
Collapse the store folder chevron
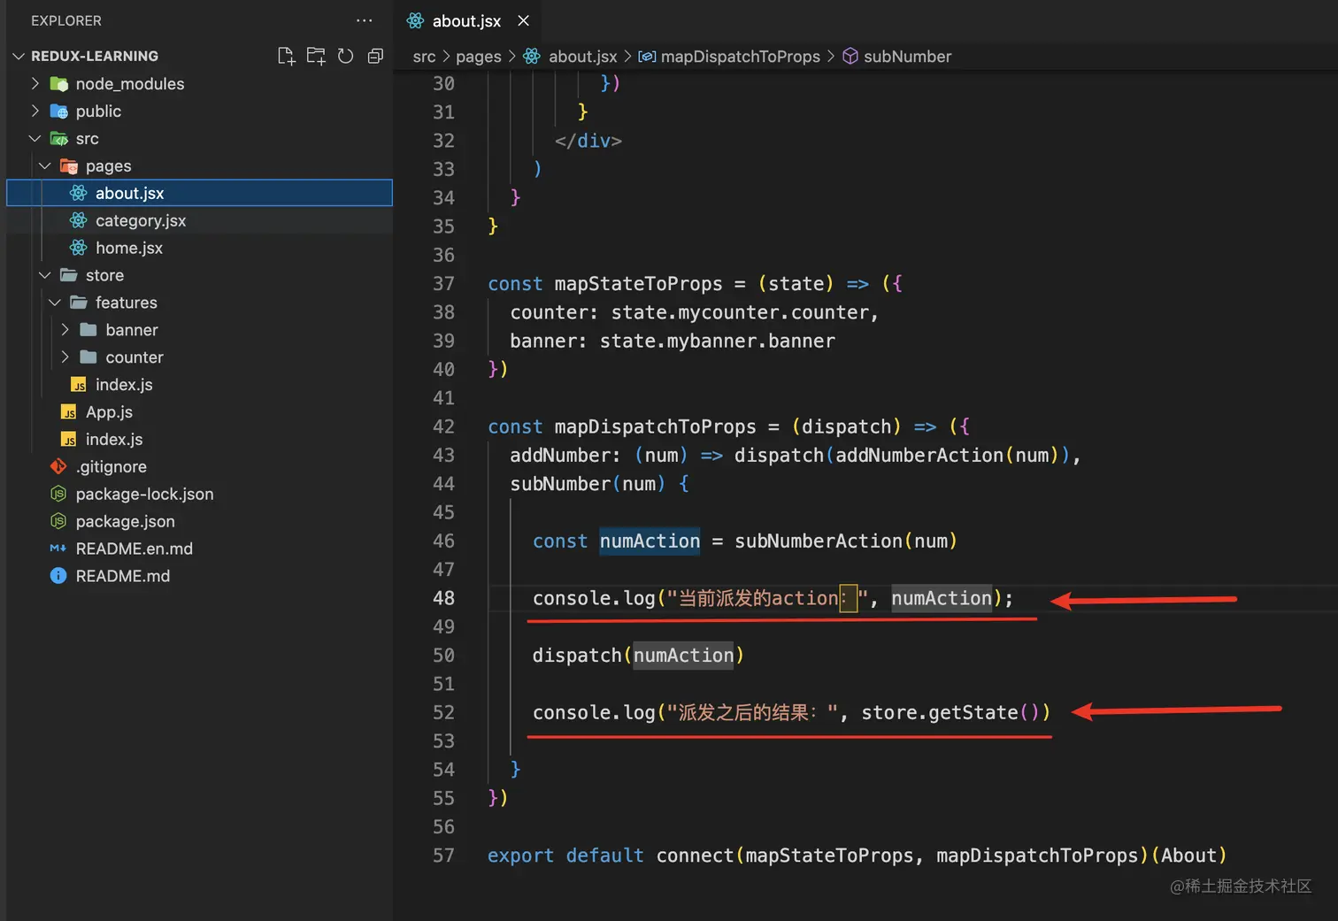(x=45, y=275)
